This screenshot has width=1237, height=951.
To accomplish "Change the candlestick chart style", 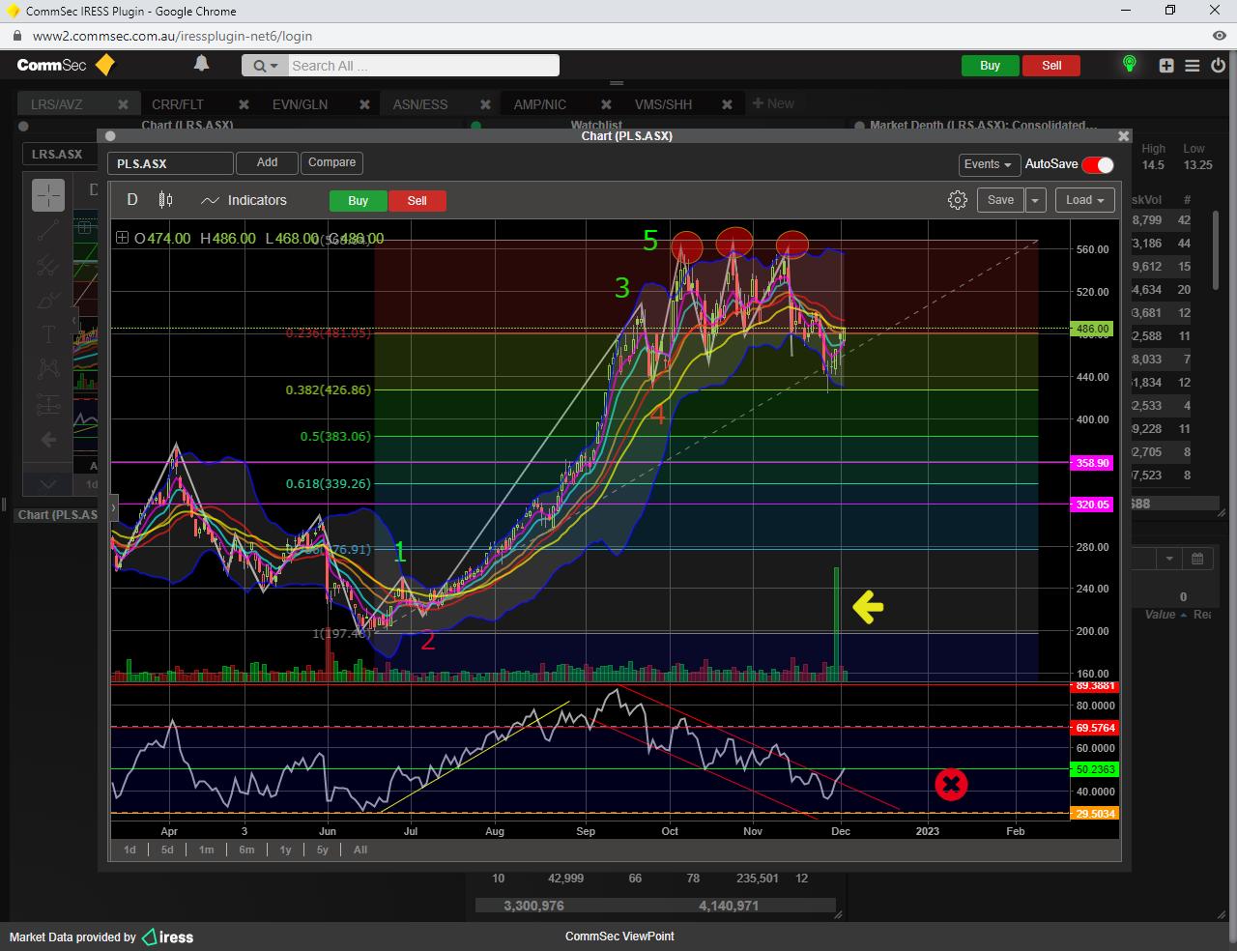I will 165,200.
